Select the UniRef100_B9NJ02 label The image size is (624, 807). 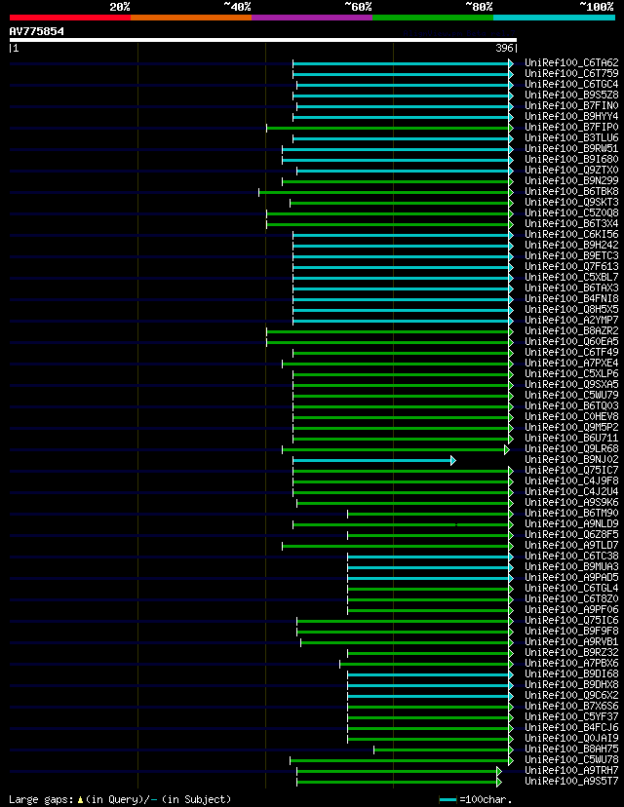pos(571,460)
